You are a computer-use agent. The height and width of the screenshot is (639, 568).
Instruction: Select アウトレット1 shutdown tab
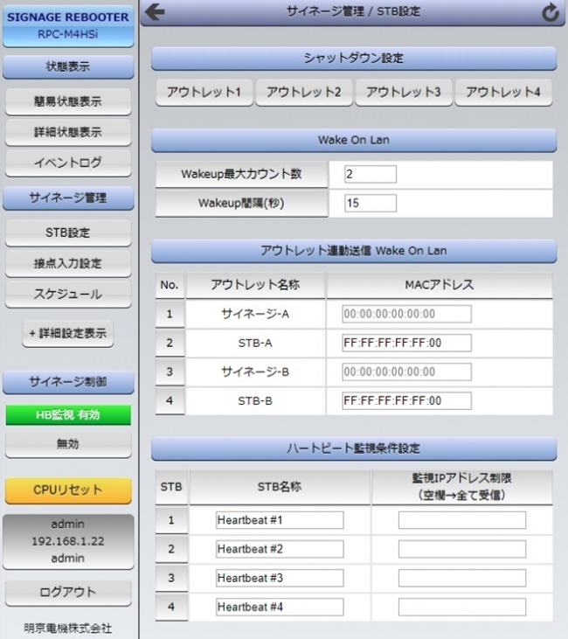click(204, 93)
